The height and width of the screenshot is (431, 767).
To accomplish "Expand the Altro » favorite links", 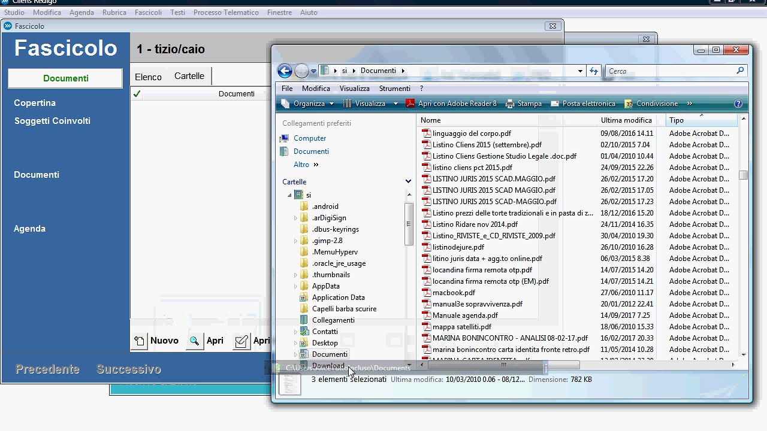I will tap(306, 165).
